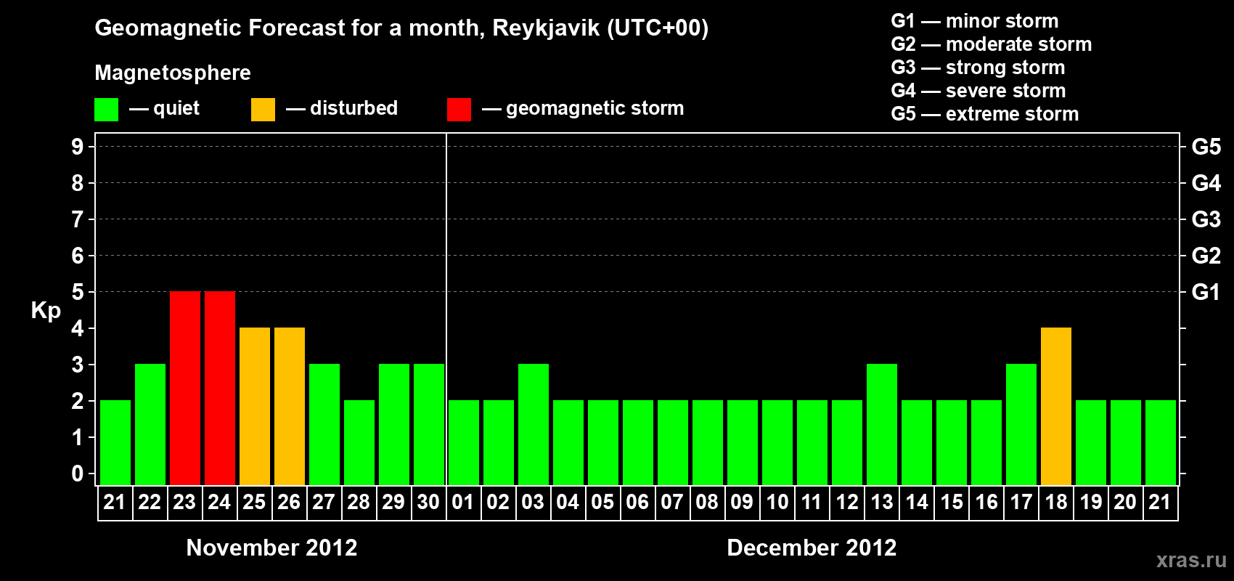Select the red bar for November 23
The width and height of the screenshot is (1234, 581).
coord(185,389)
